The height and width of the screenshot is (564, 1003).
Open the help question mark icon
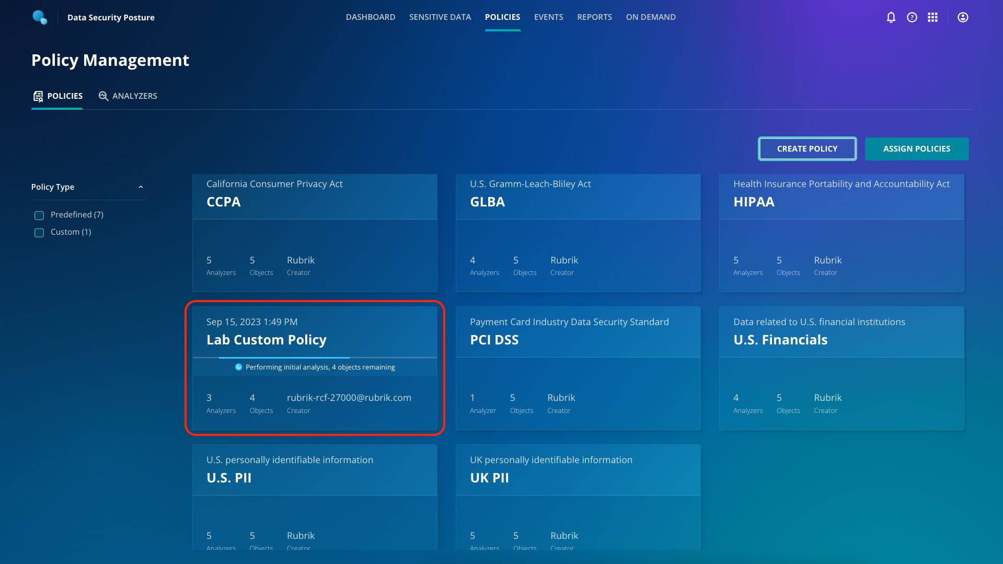(x=912, y=17)
